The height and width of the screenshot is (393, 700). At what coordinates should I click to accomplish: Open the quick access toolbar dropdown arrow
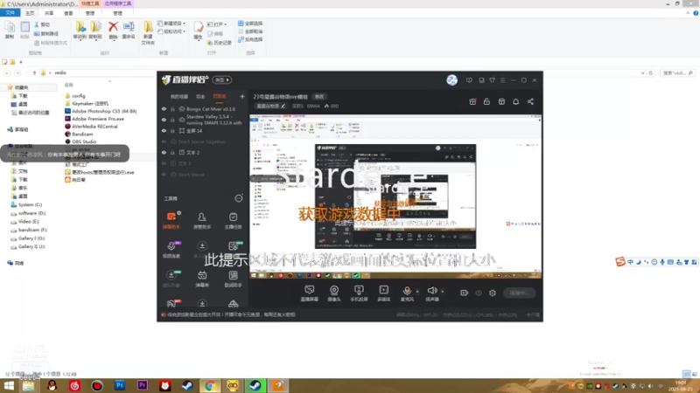[20, 62]
